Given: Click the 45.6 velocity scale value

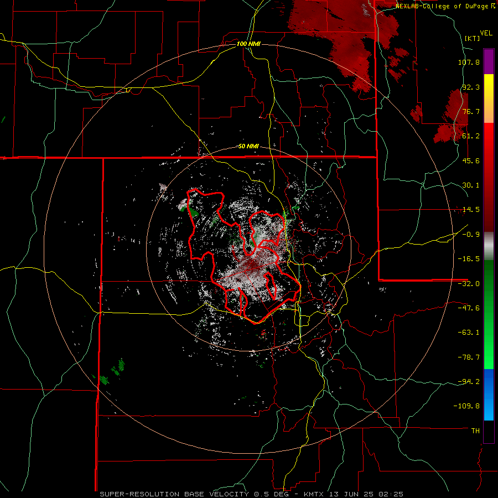Looking at the screenshot, I should (x=471, y=160).
